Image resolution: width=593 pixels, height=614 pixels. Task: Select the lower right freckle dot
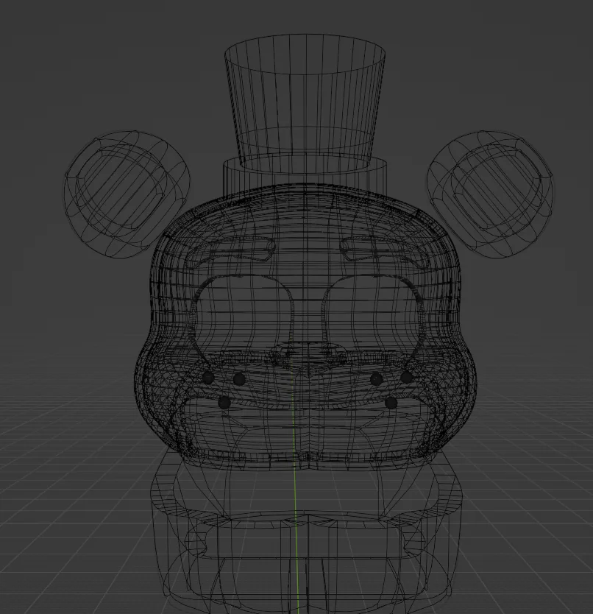tap(391, 403)
